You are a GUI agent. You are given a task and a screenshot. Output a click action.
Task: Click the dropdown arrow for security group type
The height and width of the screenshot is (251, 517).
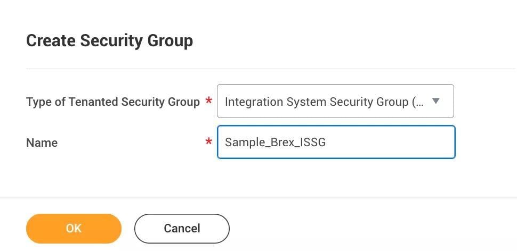(x=435, y=101)
